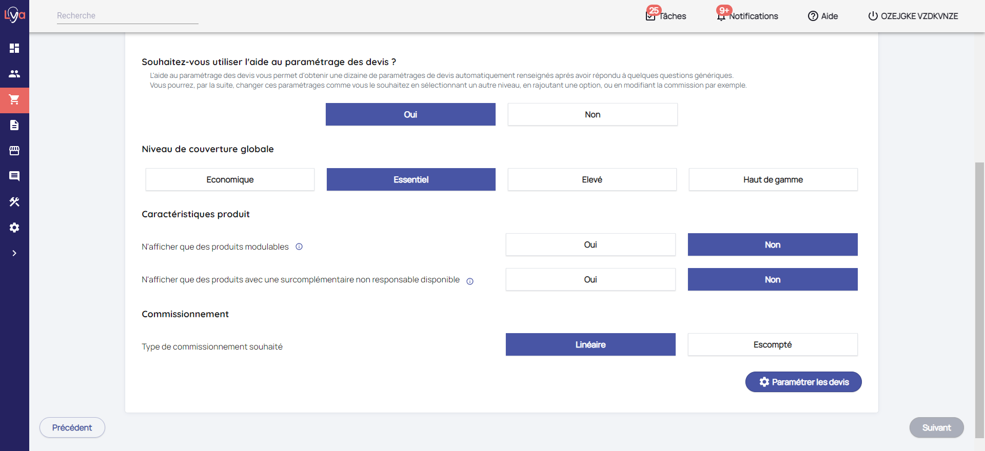The width and height of the screenshot is (985, 451).
Task: Click info icon beside produits modulables
Action: coord(299,247)
